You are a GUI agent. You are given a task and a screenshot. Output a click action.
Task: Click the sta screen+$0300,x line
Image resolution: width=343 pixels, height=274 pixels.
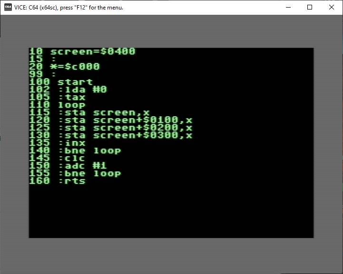coord(125,135)
